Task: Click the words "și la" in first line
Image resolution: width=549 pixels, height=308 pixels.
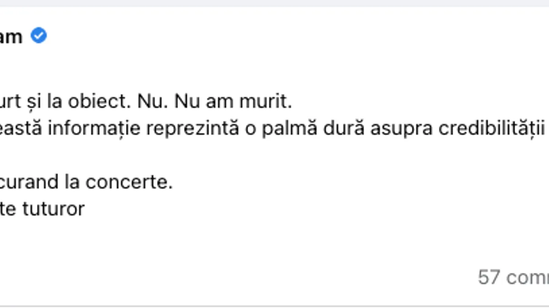Action: pos(42,102)
